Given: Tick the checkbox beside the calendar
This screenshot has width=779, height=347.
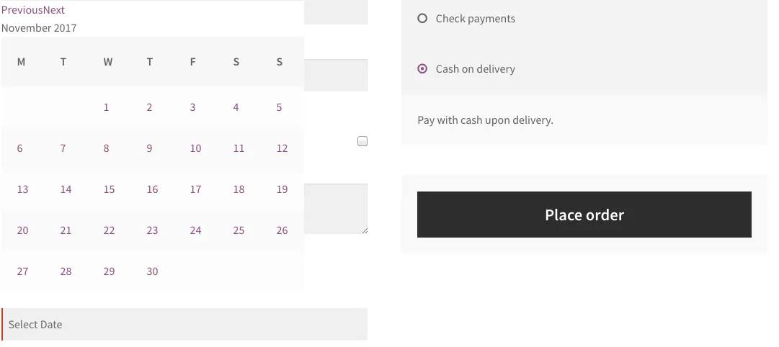Looking at the screenshot, I should 362,141.
